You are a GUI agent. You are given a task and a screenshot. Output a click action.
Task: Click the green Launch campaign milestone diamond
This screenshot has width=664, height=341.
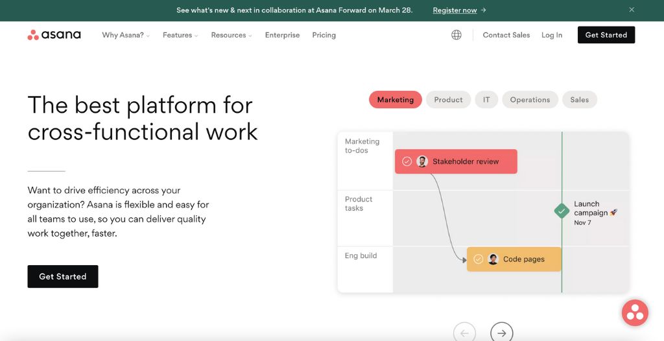pos(562,211)
